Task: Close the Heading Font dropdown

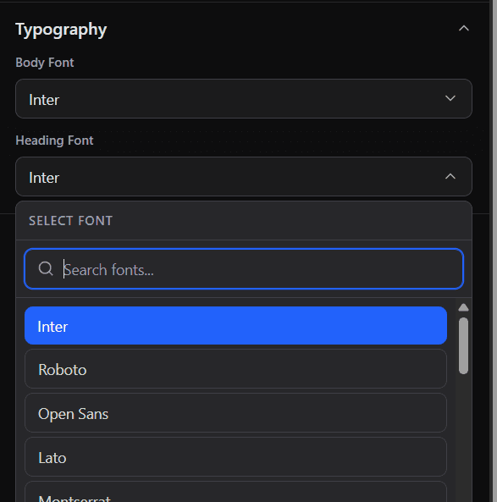Action: [244, 176]
